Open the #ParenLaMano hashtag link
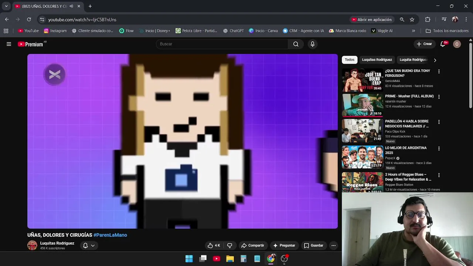The width and height of the screenshot is (473, 266). [110, 235]
